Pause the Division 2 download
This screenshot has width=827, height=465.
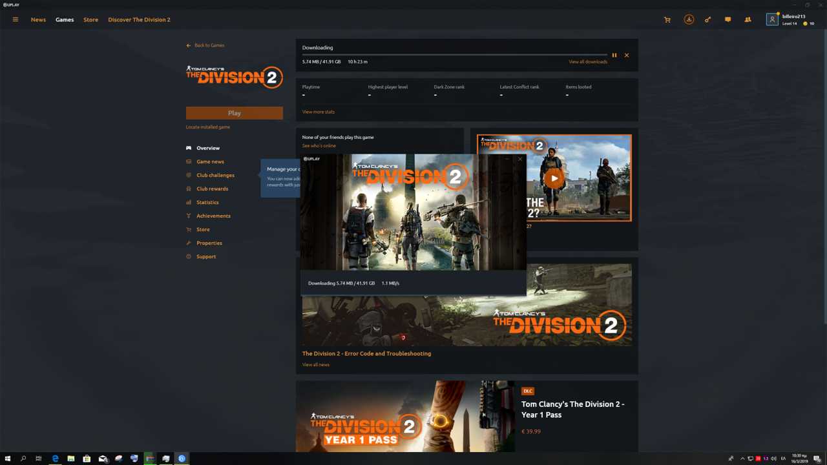click(x=614, y=56)
